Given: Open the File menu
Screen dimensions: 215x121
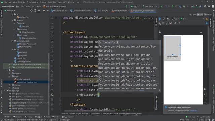Looking at the screenshot, I should (6, 2).
